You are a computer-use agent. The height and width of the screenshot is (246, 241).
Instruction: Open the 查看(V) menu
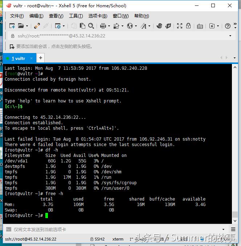coord(56,16)
